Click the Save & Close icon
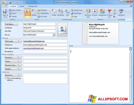 [x=5, y=11]
